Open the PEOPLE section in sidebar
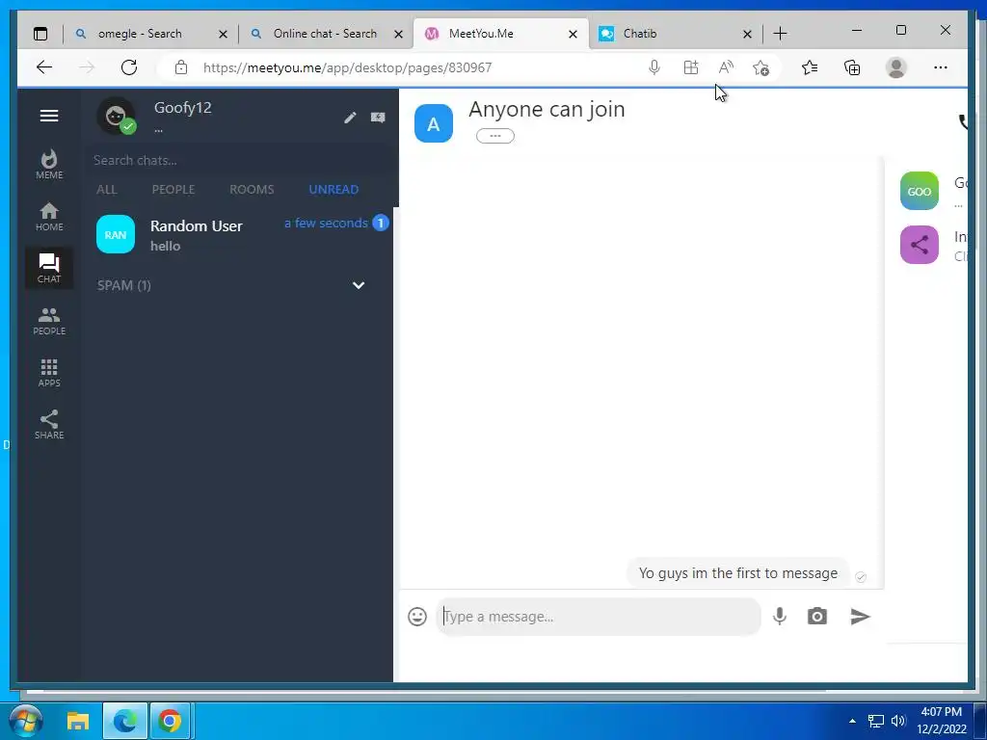The width and height of the screenshot is (987, 740). tap(49, 321)
